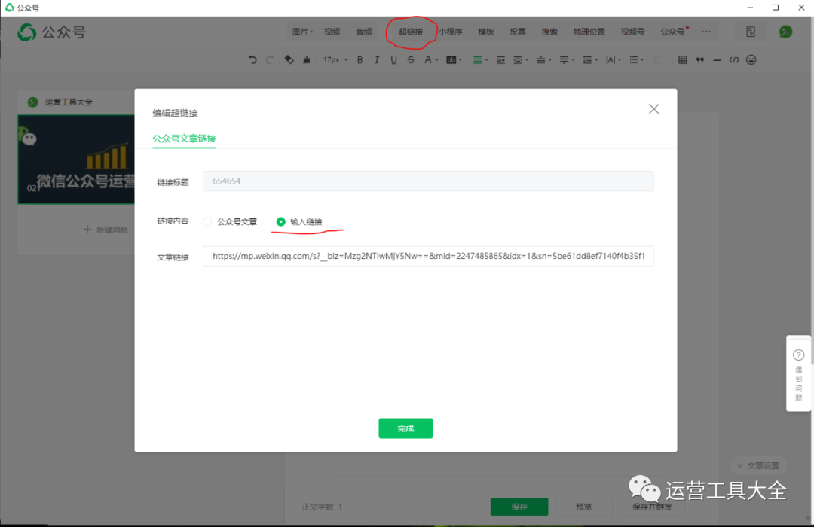Screen dimensions: 814x527
Task: Toggle italic formatting
Action: click(377, 60)
